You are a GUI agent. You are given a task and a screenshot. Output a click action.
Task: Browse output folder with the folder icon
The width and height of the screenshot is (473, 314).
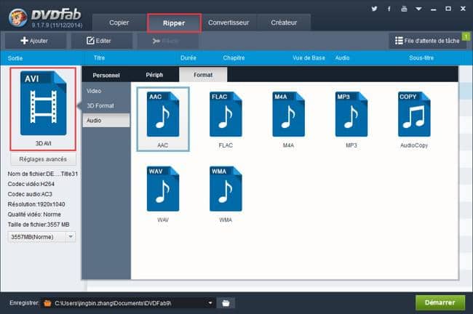(226, 303)
